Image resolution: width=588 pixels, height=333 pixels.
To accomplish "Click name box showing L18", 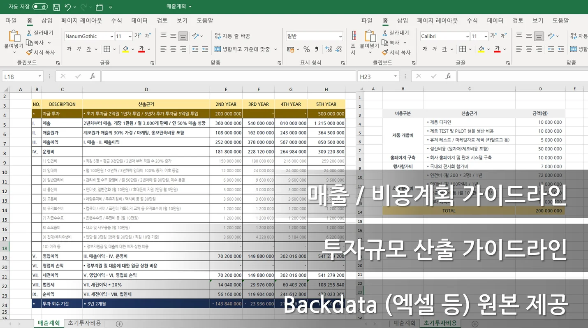I will pyautogui.click(x=22, y=76).
